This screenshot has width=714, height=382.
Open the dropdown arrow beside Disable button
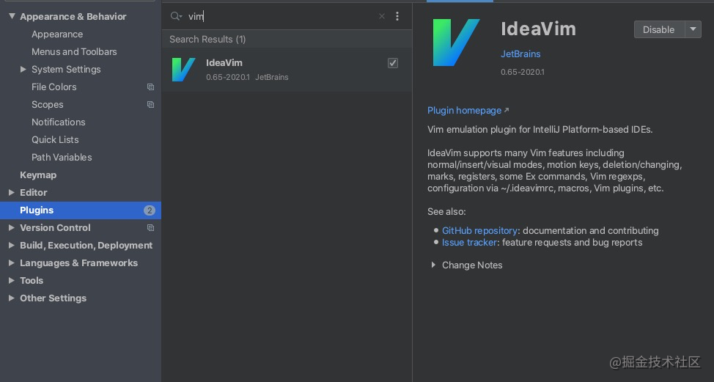[x=693, y=29]
